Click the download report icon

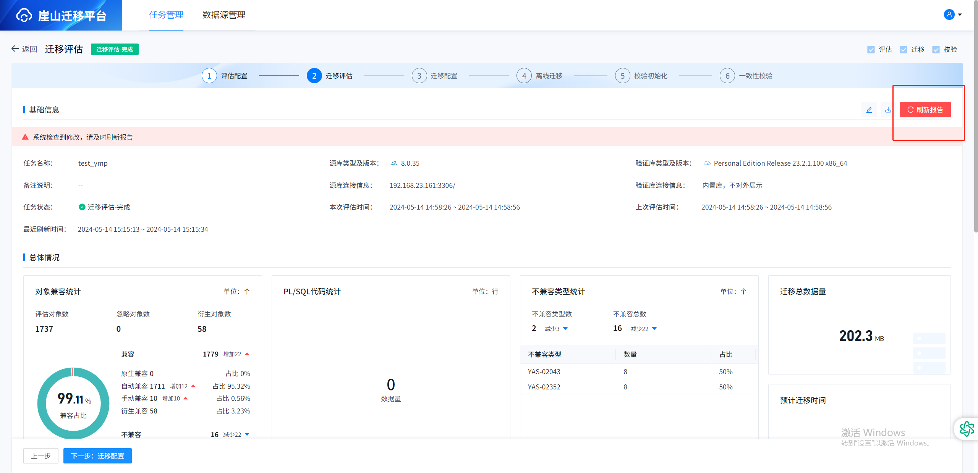(888, 110)
